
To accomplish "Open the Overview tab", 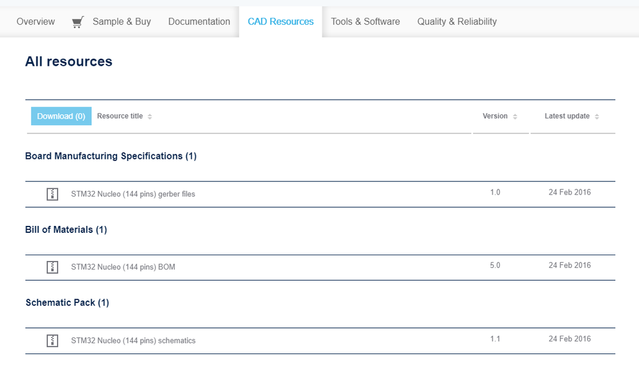I will pyautogui.click(x=35, y=22).
